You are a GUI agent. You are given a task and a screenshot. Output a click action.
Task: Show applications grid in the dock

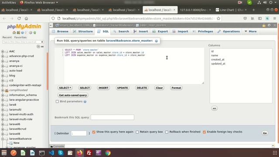pyautogui.click(x=275, y=153)
